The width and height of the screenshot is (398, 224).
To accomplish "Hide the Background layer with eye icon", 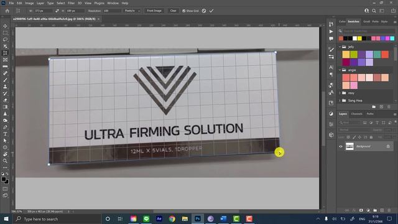I will 341,146.
